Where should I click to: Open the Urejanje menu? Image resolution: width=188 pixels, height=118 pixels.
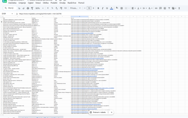[x=22, y=3]
